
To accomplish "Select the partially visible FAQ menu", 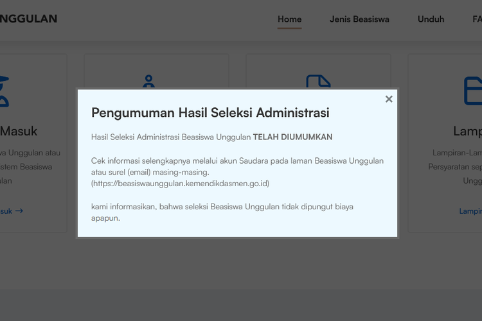I will [476, 19].
